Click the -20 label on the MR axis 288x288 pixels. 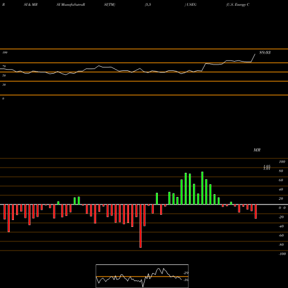[x=281, y=217]
